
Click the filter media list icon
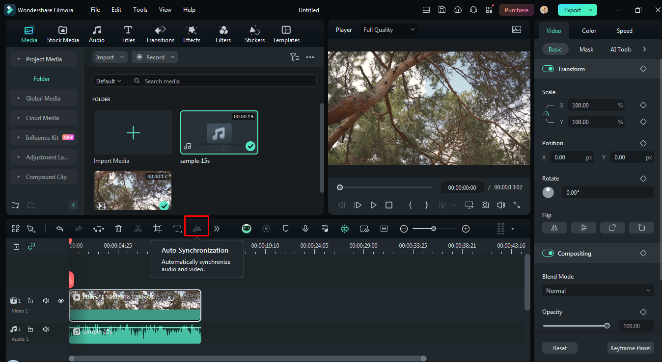coord(295,57)
